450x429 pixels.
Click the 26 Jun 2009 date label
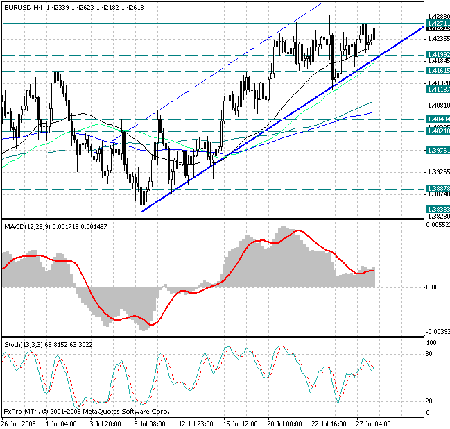click(18, 424)
